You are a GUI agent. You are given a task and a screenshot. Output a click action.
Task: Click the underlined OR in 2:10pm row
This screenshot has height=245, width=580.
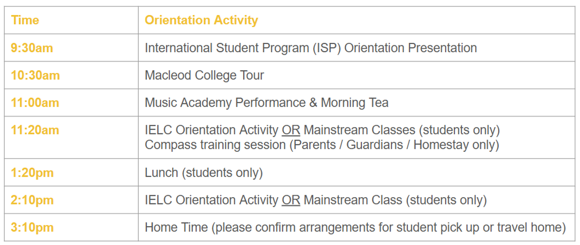[291, 200]
